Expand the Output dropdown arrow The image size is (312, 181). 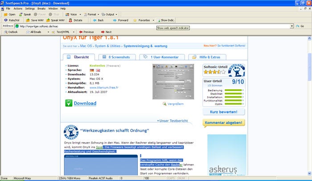[116, 15]
